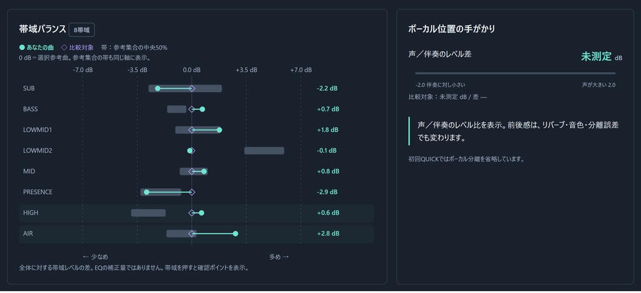Select the SUB band row label
This screenshot has height=293, width=641.
click(29, 88)
